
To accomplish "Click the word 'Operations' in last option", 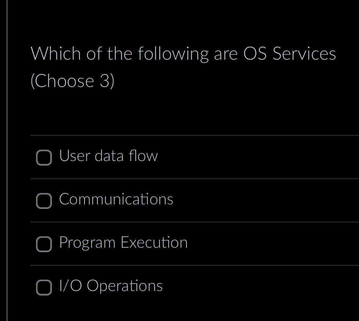I will [x=125, y=286].
